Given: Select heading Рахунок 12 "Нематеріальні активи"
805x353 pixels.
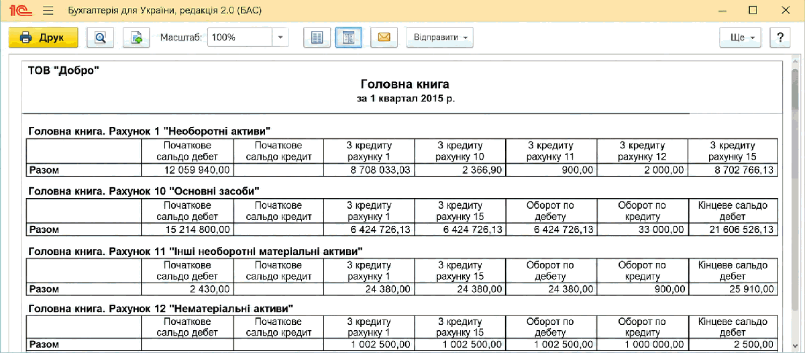Looking at the screenshot, I should tap(161, 308).
